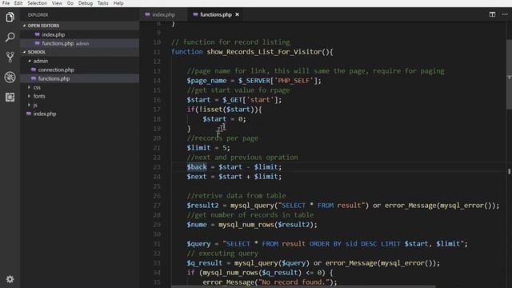Viewport: 512px width, 288px height.
Task: Open the Search view in the activity bar
Action: click(10, 38)
